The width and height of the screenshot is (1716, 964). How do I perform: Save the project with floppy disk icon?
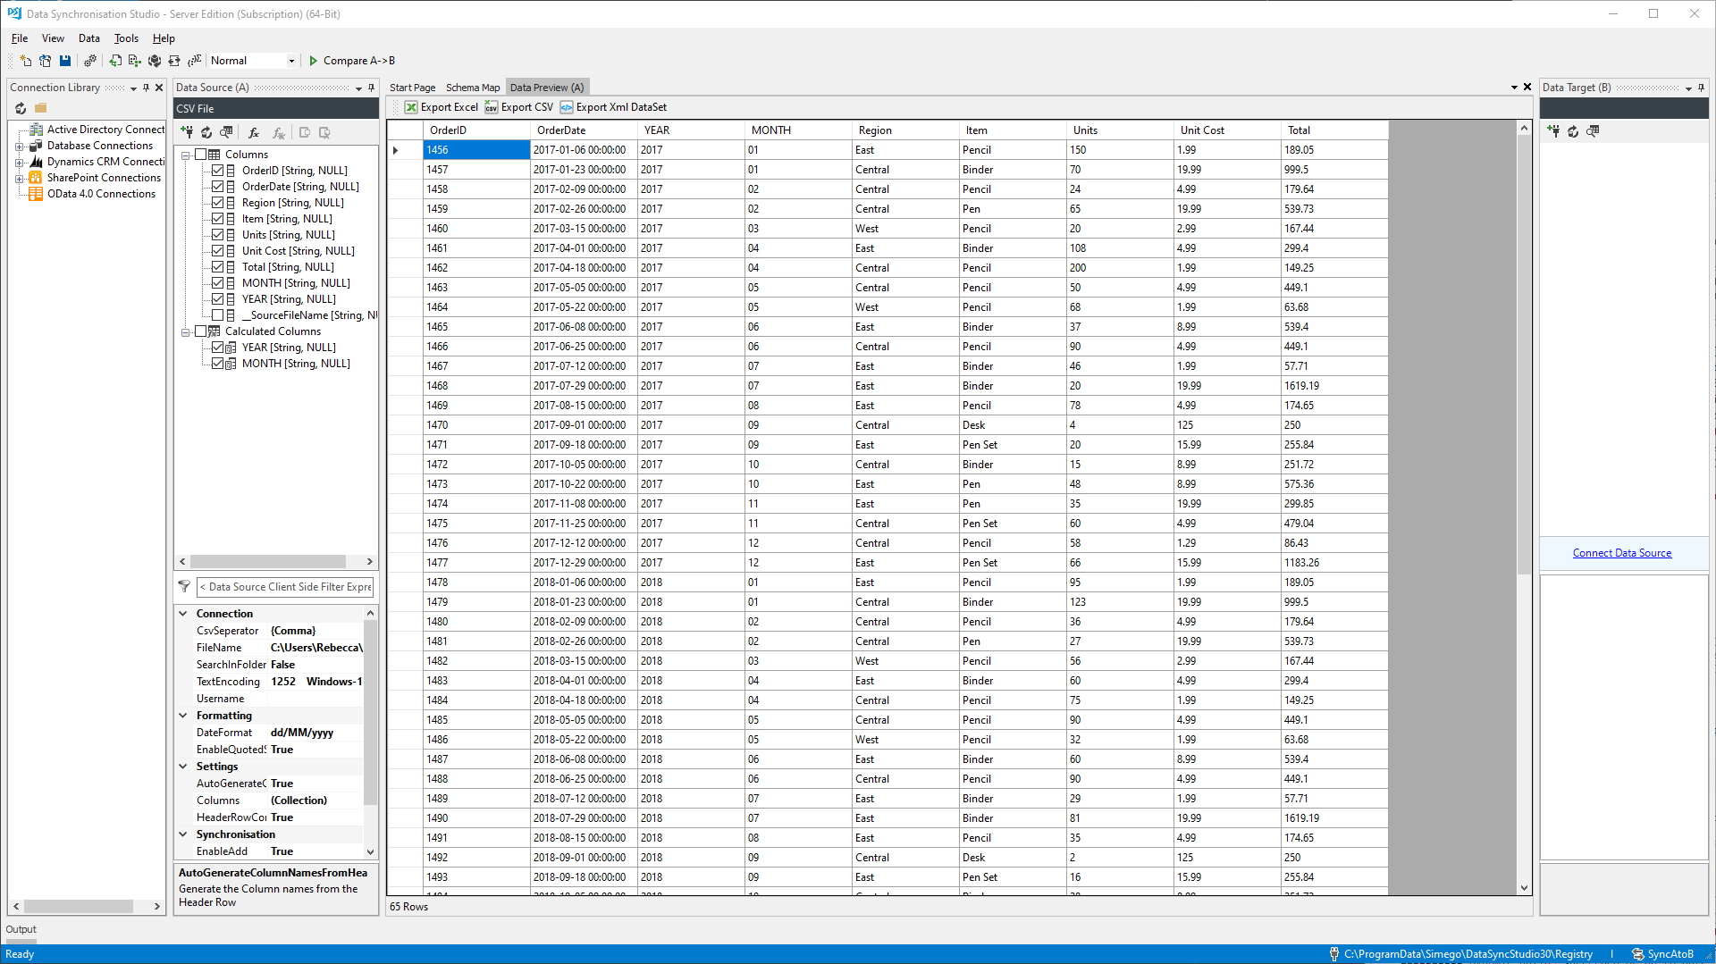point(65,61)
